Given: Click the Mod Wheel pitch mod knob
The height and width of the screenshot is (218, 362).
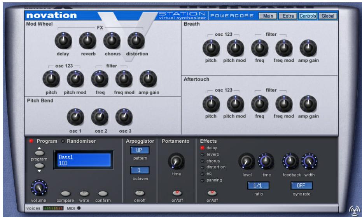Looking at the screenshot, I should [75, 79].
